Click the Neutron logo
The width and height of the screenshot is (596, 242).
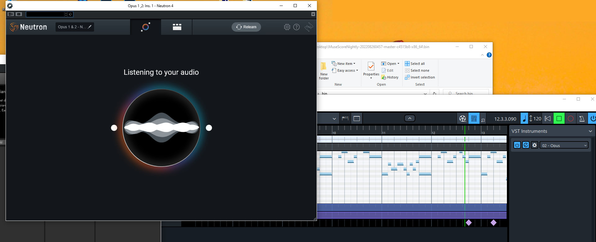28,27
